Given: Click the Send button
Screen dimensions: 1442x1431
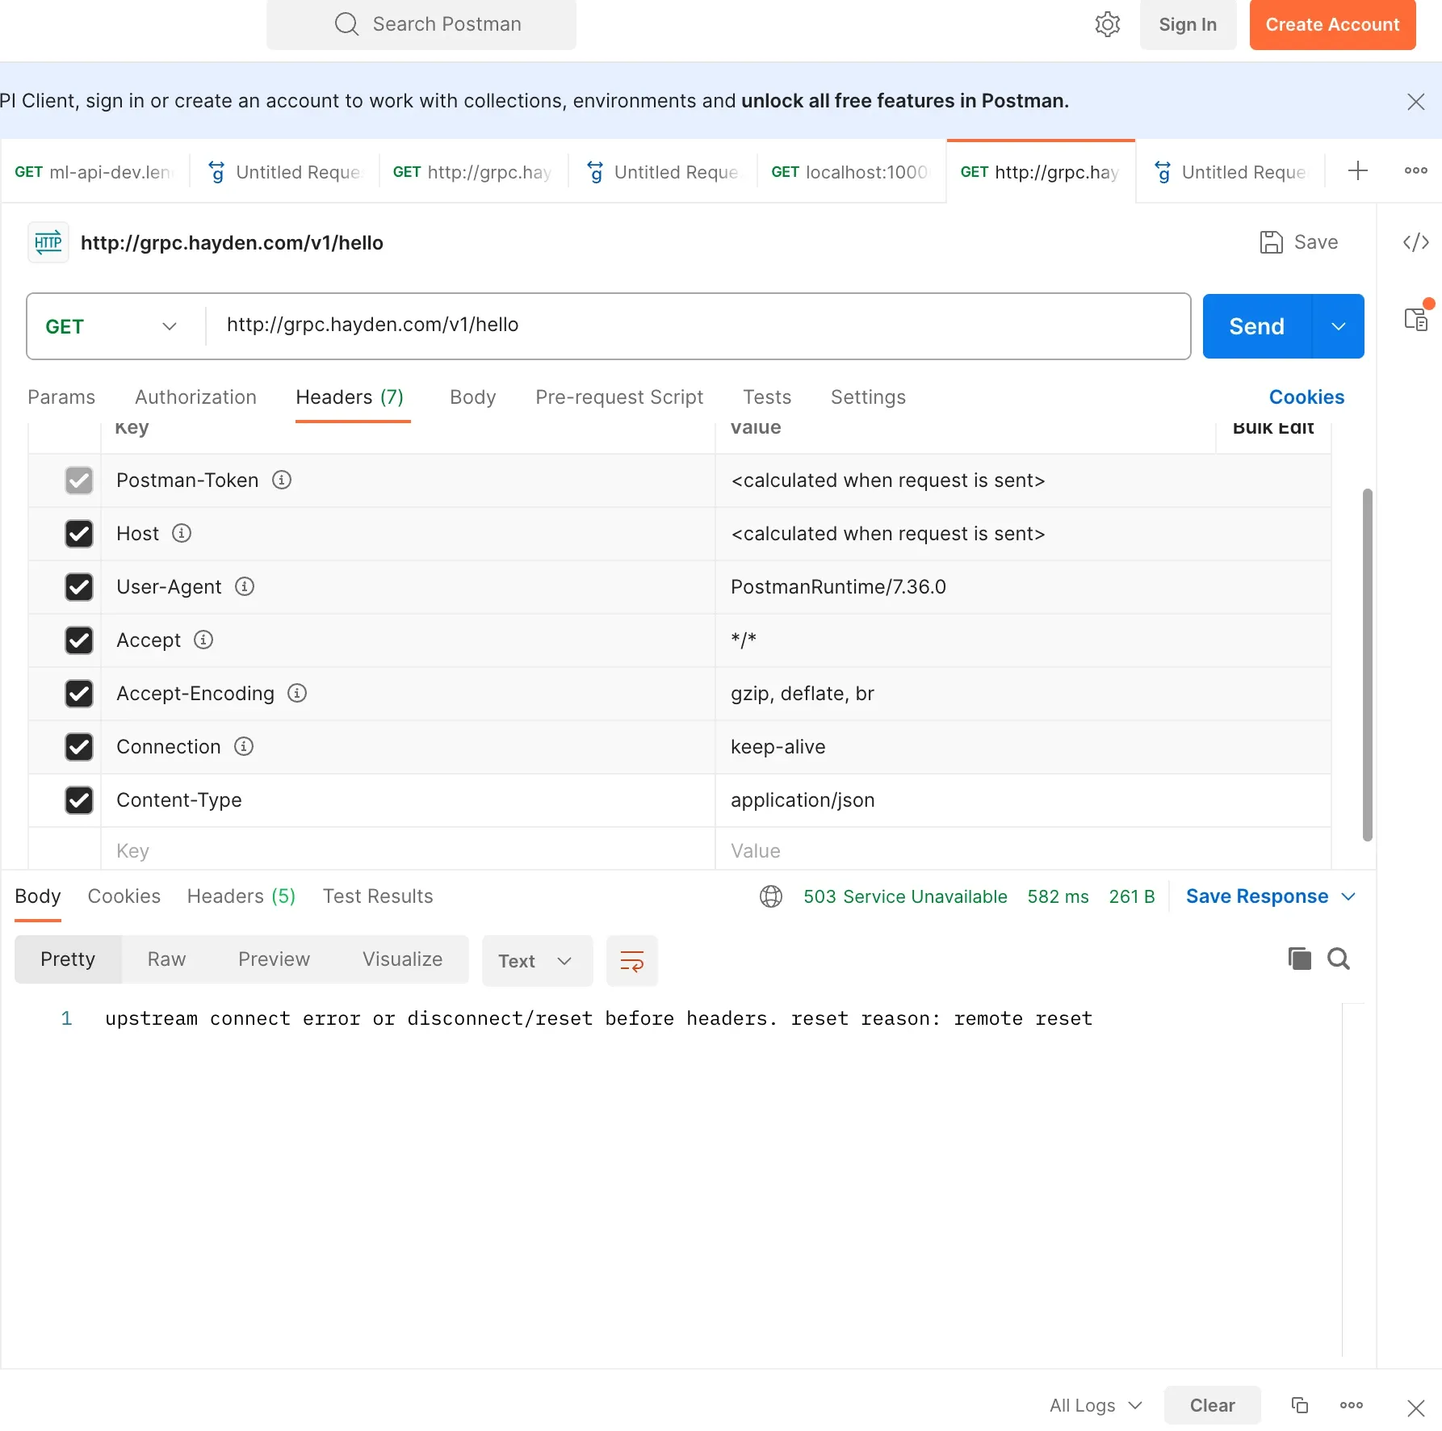Looking at the screenshot, I should [1257, 326].
